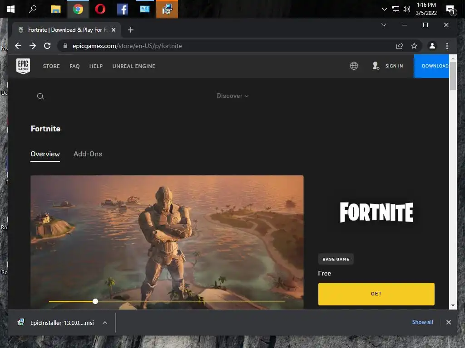
Task: View site info via lock icon
Action: tap(65, 46)
